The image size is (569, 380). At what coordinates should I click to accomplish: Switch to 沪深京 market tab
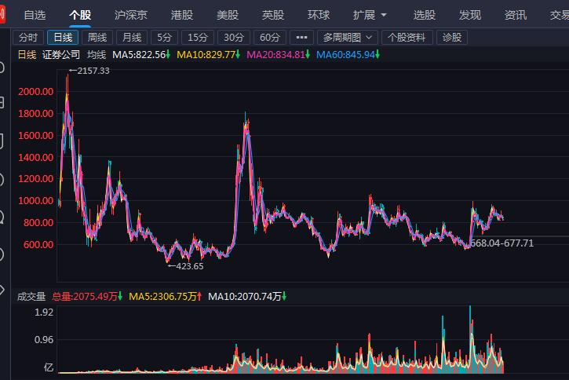click(131, 15)
